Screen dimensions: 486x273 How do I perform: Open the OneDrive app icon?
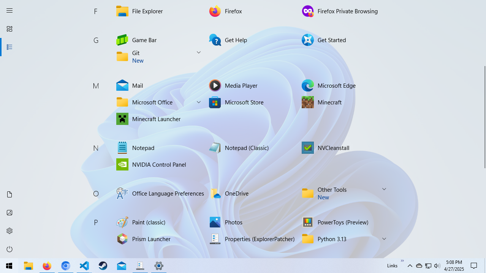[215, 193]
